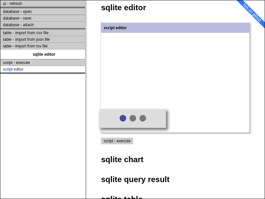Click the 'sqlite query result' heading

click(135, 179)
